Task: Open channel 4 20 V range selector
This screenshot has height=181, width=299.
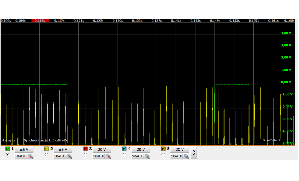Action: pyautogui.click(x=141, y=149)
